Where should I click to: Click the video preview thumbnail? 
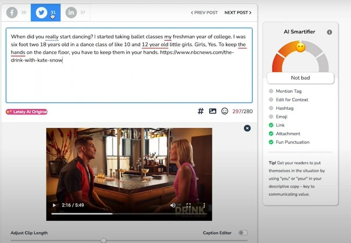[129, 174]
